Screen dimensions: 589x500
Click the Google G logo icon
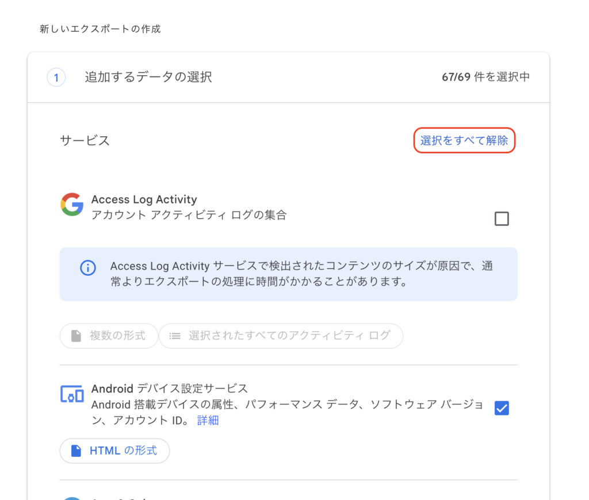[72, 205]
